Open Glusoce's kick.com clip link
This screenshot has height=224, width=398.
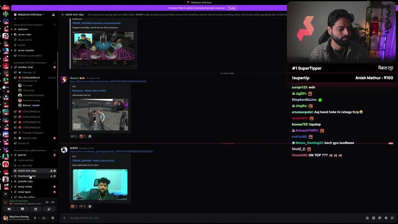[x=108, y=82]
